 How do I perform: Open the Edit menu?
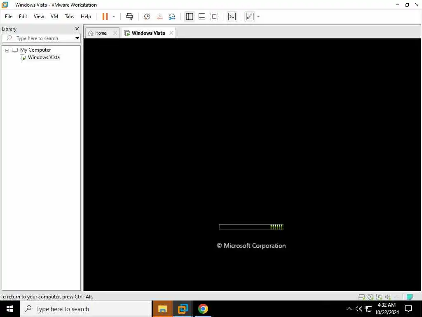click(x=23, y=17)
